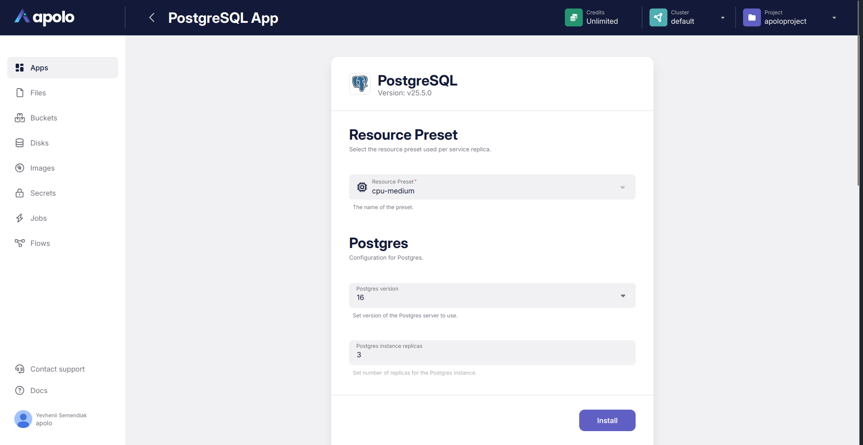This screenshot has width=863, height=445.
Task: Click the PostgreSQL elephant logo
Action: 360,84
